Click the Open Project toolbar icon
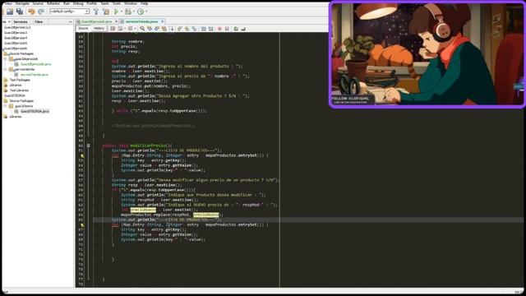Image resolution: width=526 pixels, height=296 pixels. tap(10, 12)
